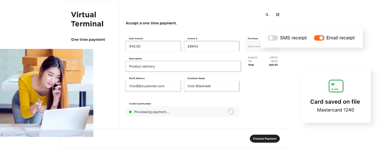Screen dimensions: 381x149
Task: Click the green processing status dot
Action: (x=130, y=112)
